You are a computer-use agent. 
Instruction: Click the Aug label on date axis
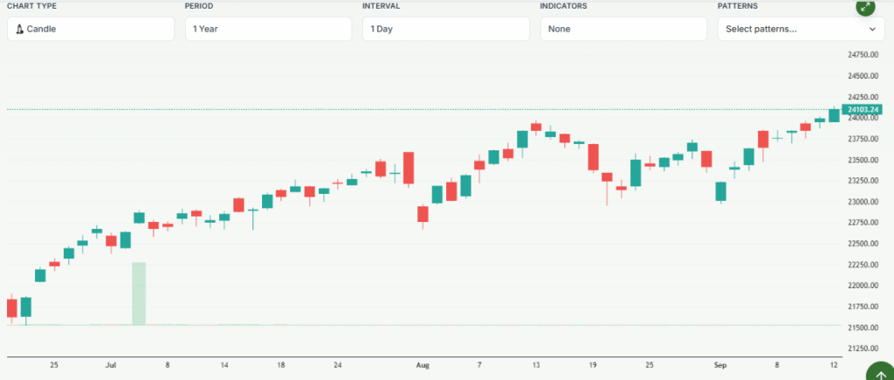tap(423, 365)
